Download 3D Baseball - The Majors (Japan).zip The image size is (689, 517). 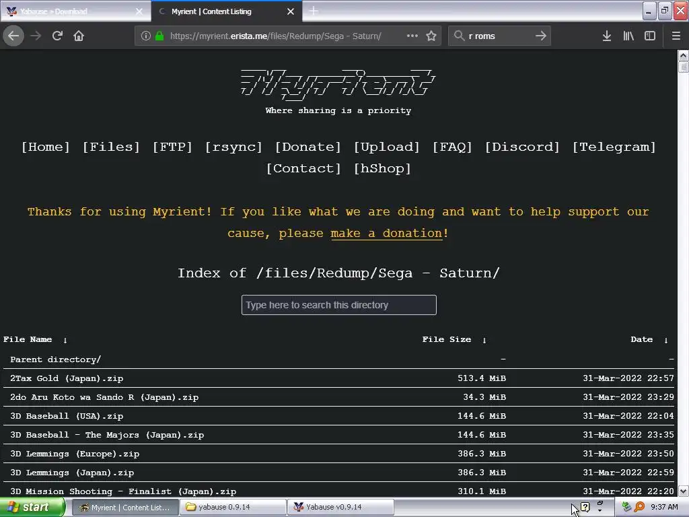coord(107,436)
